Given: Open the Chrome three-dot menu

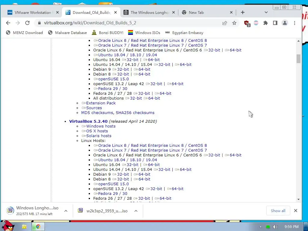Looking at the screenshot, I should [294, 23].
